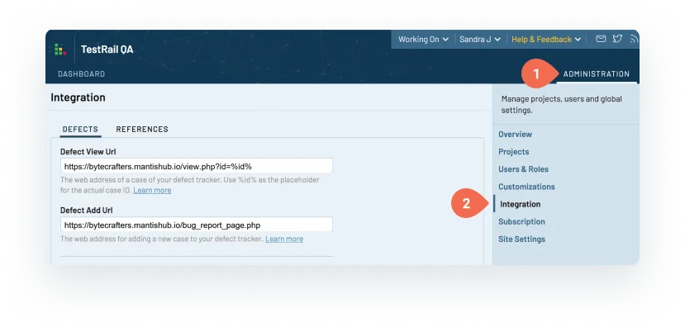Open the Administration tab
This screenshot has height=327, width=685.
[x=597, y=73]
